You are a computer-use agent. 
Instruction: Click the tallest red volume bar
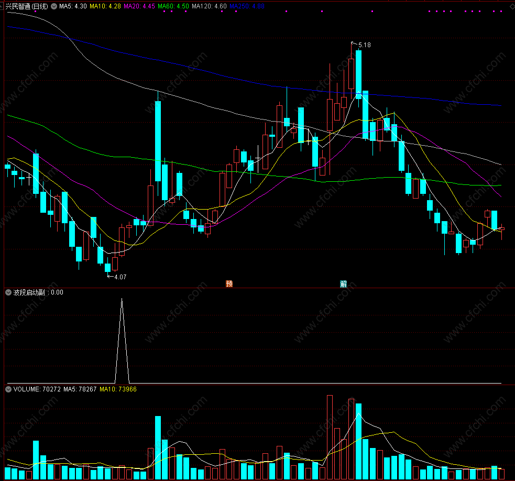point(330,437)
